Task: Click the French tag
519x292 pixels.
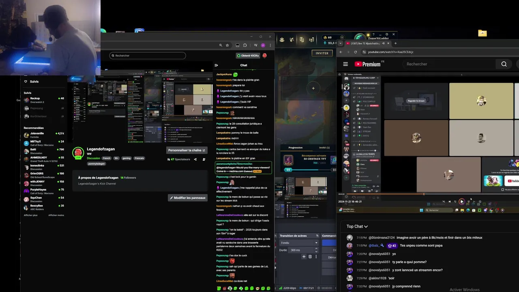Action: (107, 158)
